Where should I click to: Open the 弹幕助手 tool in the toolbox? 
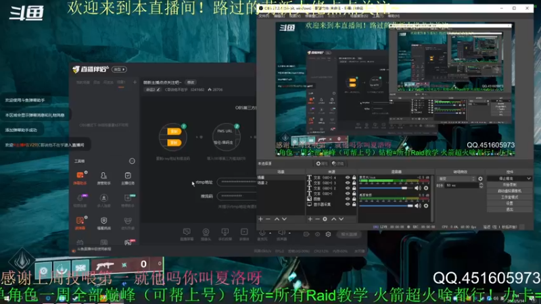(80, 178)
